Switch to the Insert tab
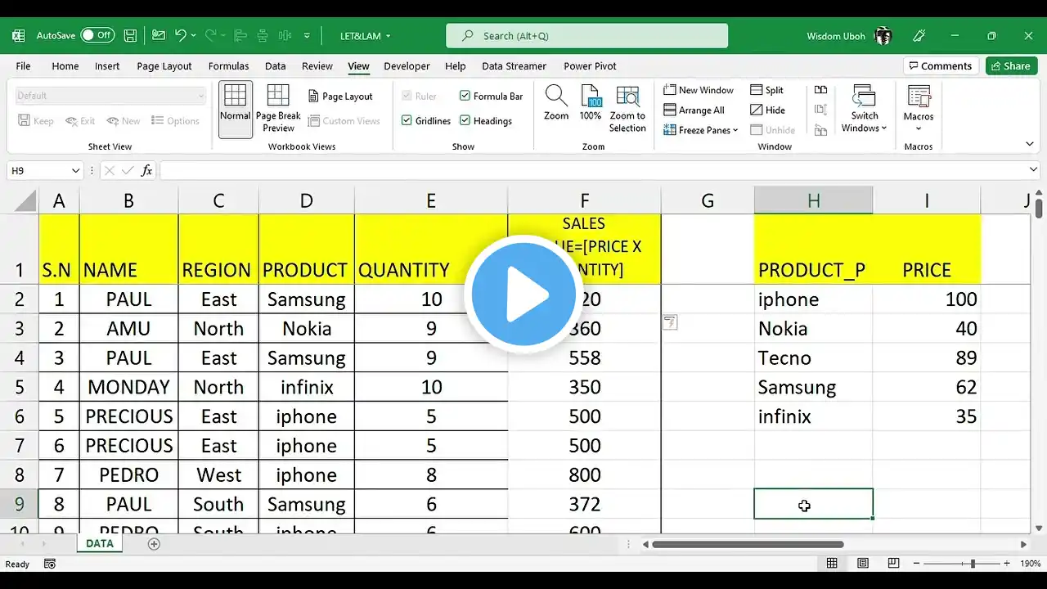Image resolution: width=1047 pixels, height=589 pixels. (107, 66)
